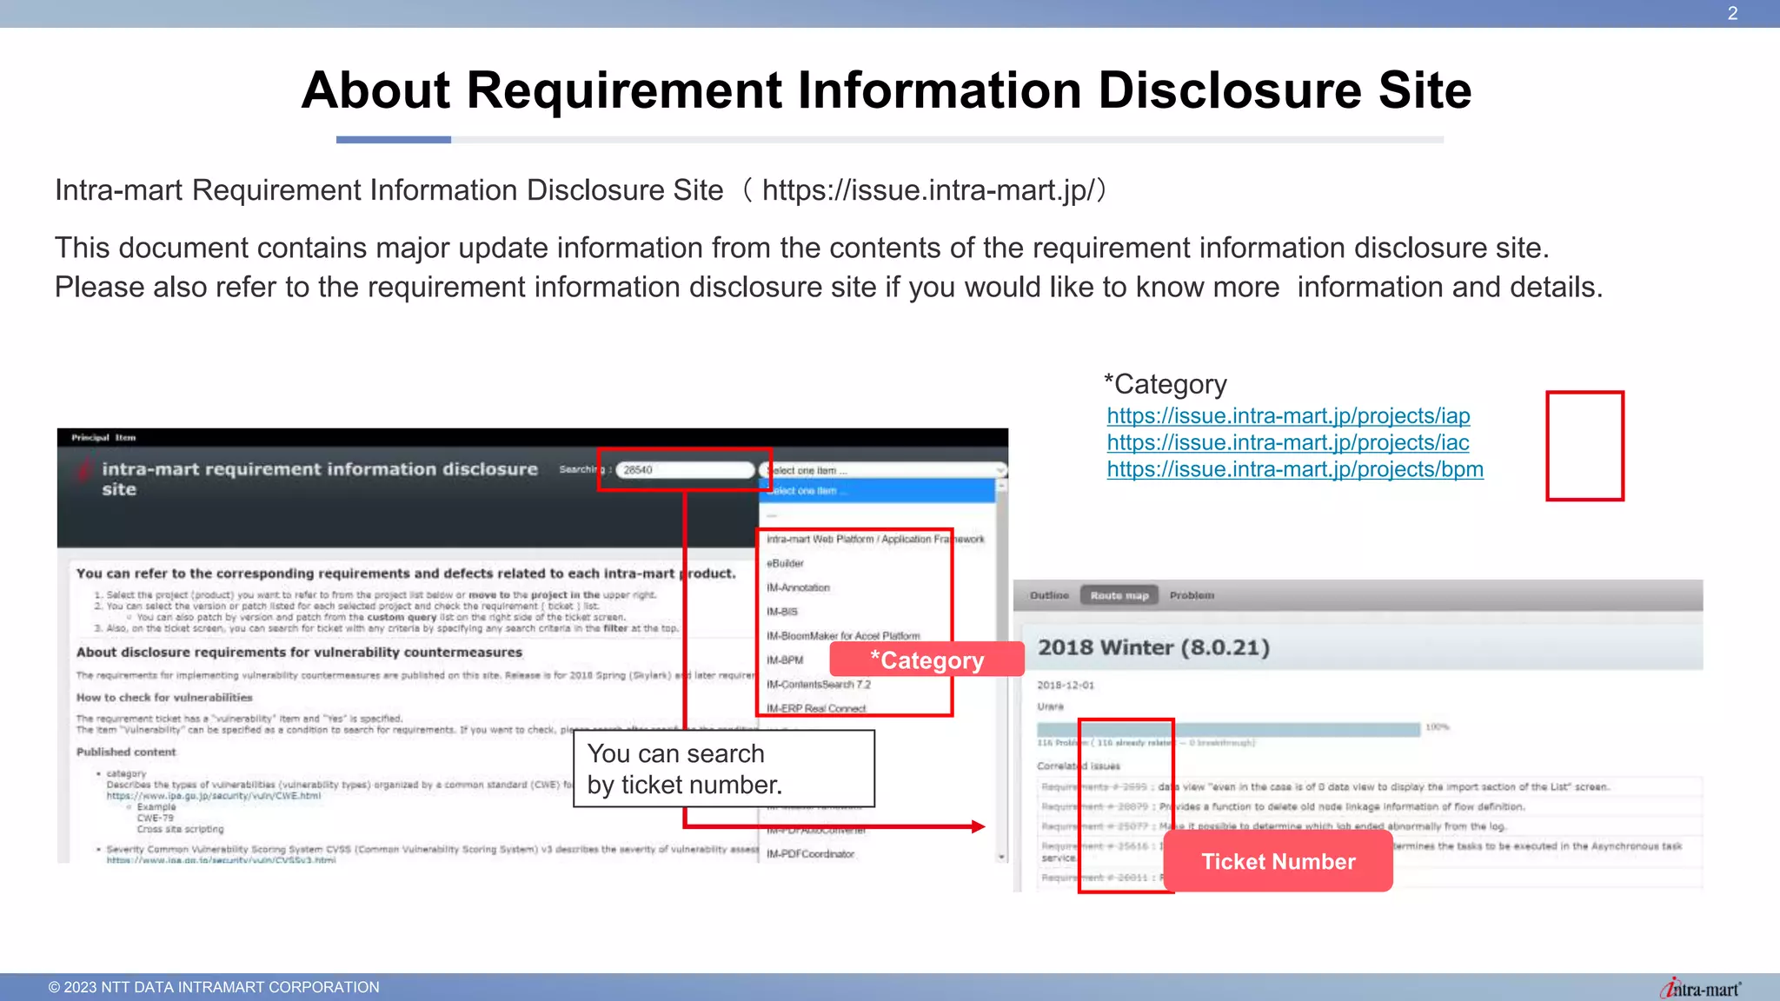
Task: Click the 'Urara' version name text
Action: point(1051,707)
